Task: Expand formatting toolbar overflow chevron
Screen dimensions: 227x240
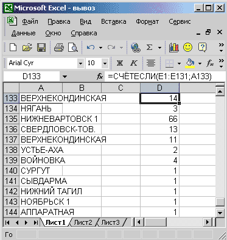Action: [222, 63]
